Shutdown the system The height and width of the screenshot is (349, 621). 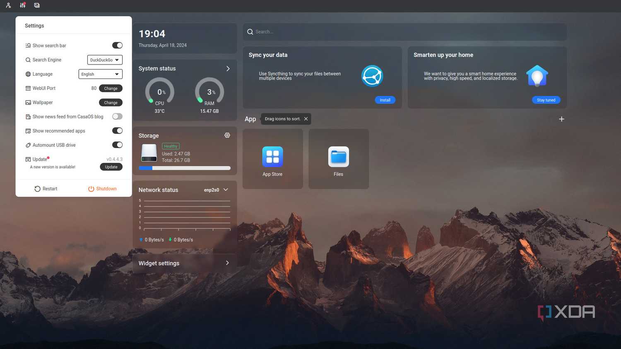102,189
